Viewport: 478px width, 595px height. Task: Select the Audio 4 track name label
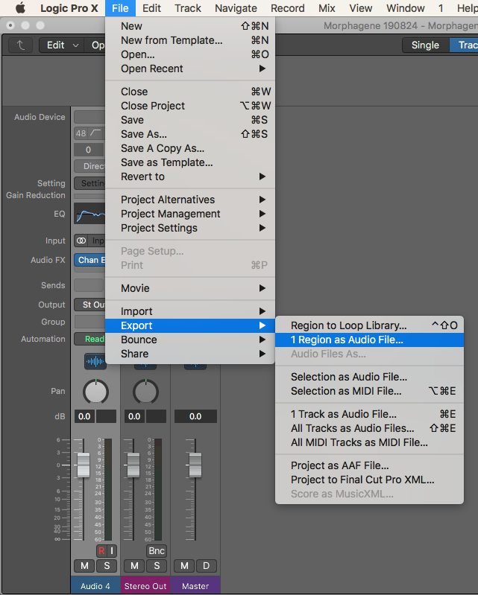click(x=95, y=586)
